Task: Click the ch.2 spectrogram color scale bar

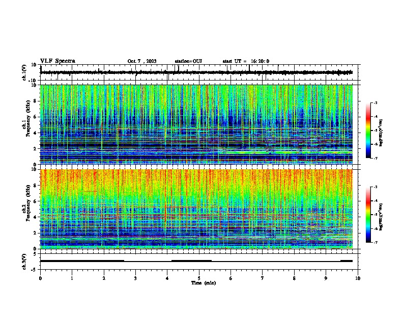Action: [x=368, y=215]
